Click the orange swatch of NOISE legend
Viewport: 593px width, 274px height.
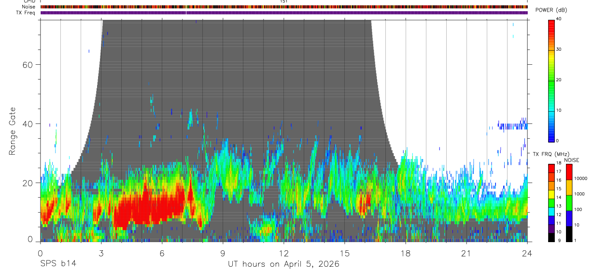coord(569,187)
